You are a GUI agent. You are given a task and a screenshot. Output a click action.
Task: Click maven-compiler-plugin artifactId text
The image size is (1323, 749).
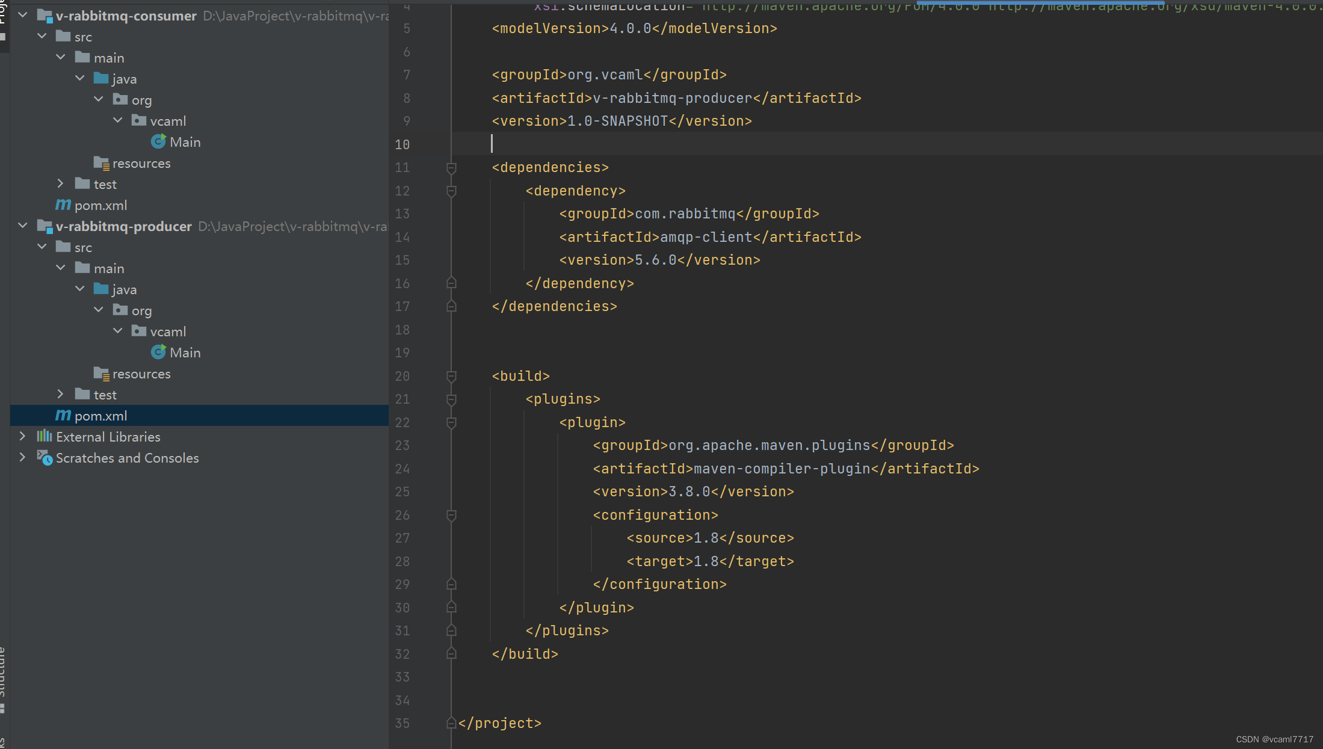click(782, 469)
